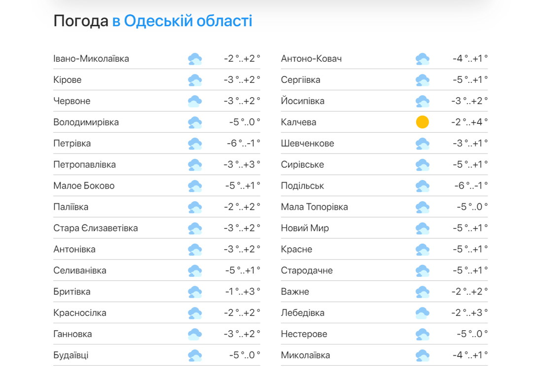Select Миколаївка in the right column
The height and width of the screenshot is (379, 537).
(305, 355)
